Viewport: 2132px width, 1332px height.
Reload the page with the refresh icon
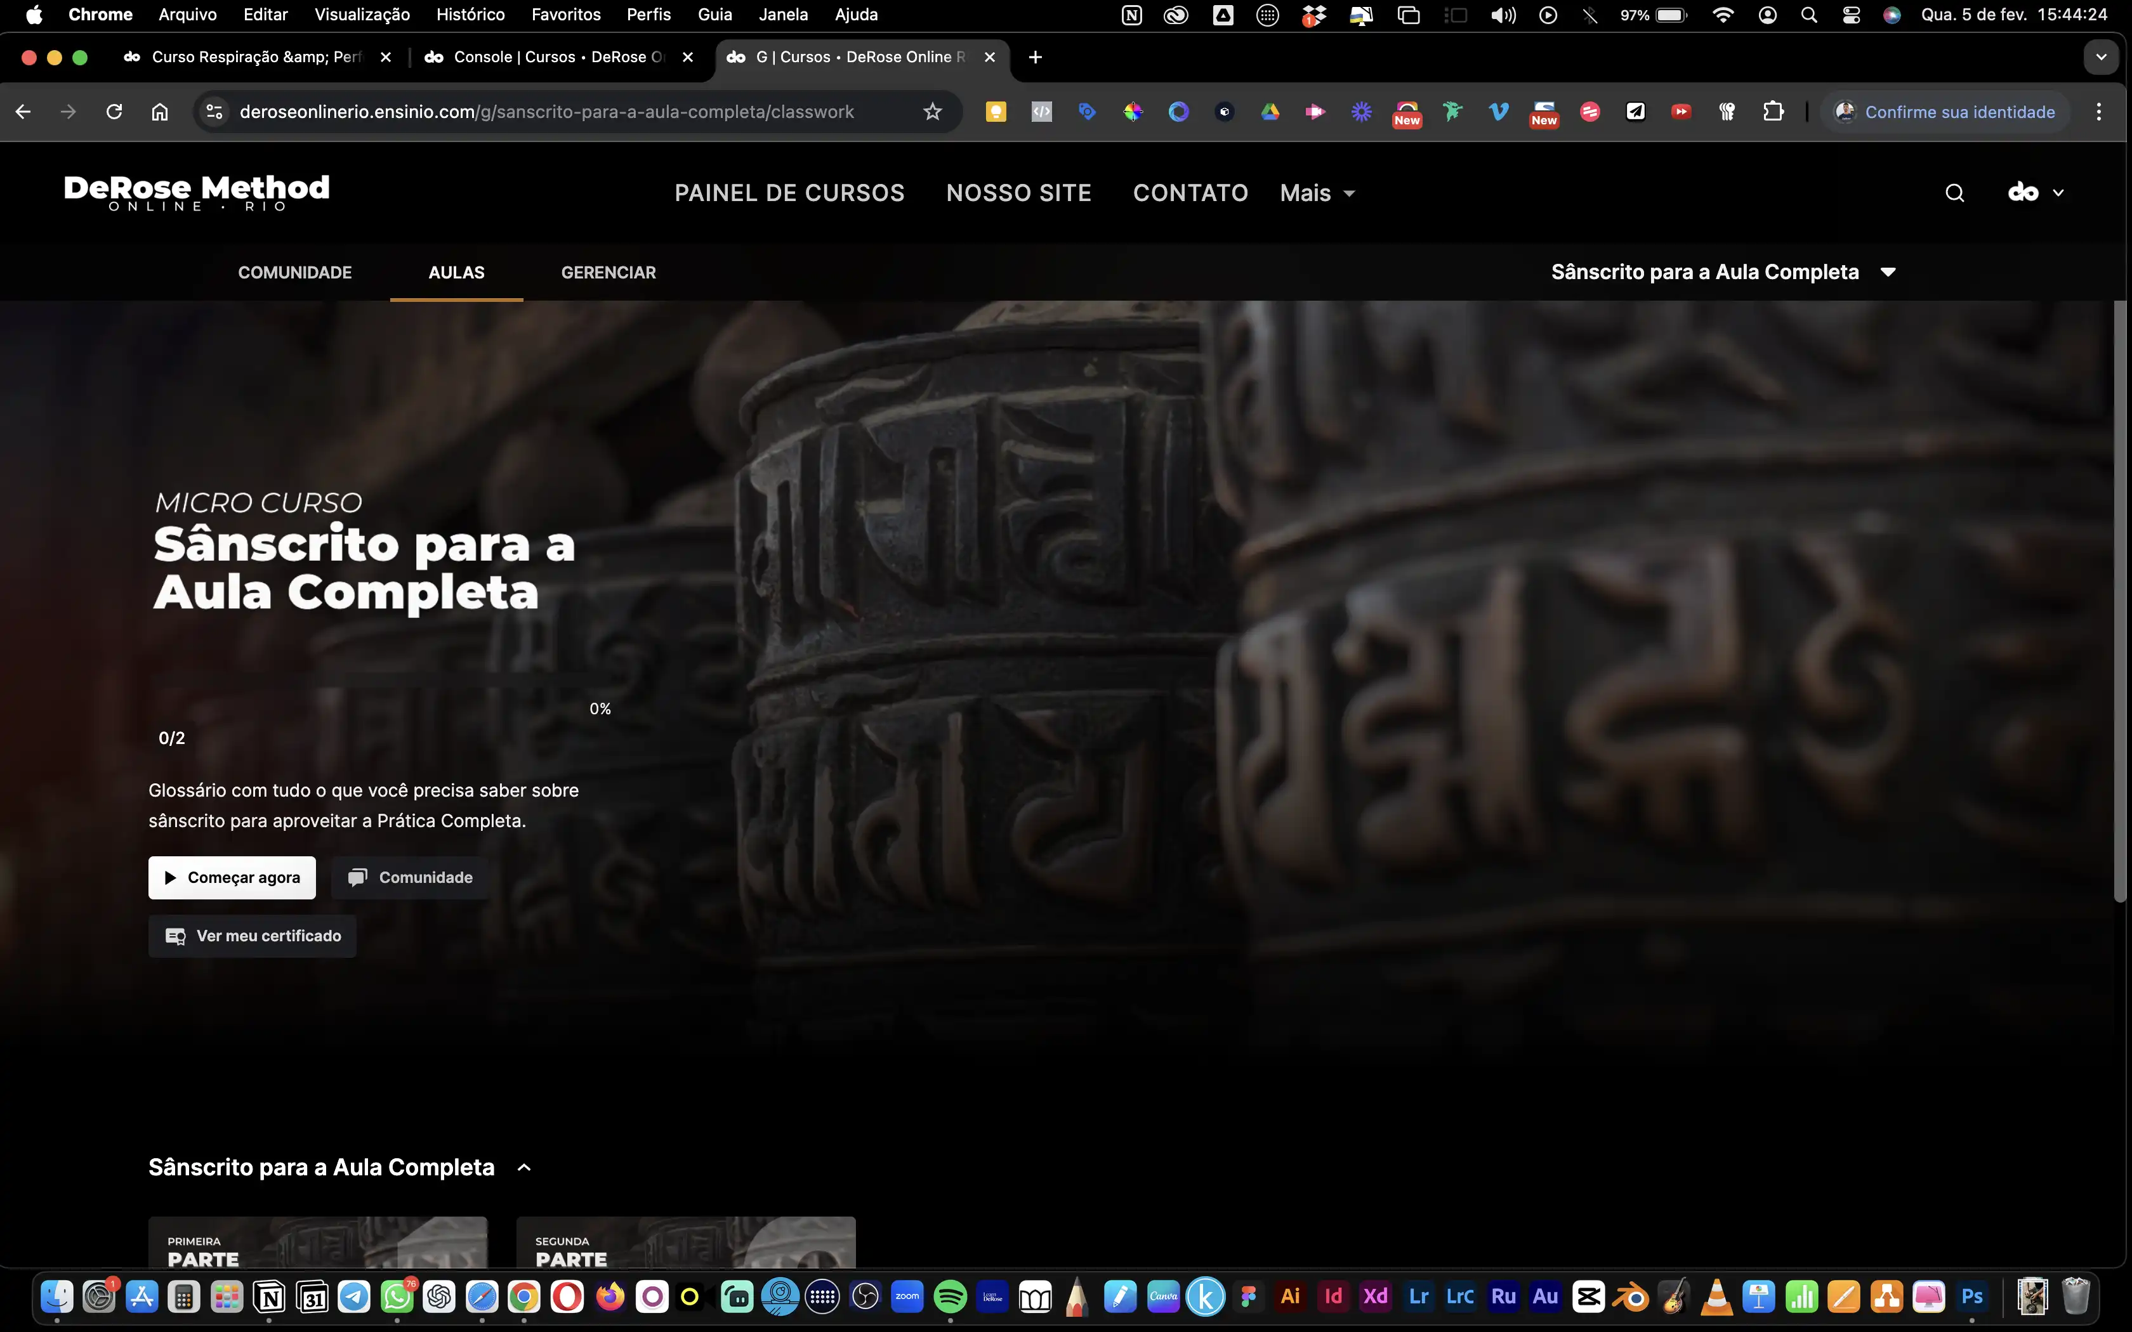(114, 112)
